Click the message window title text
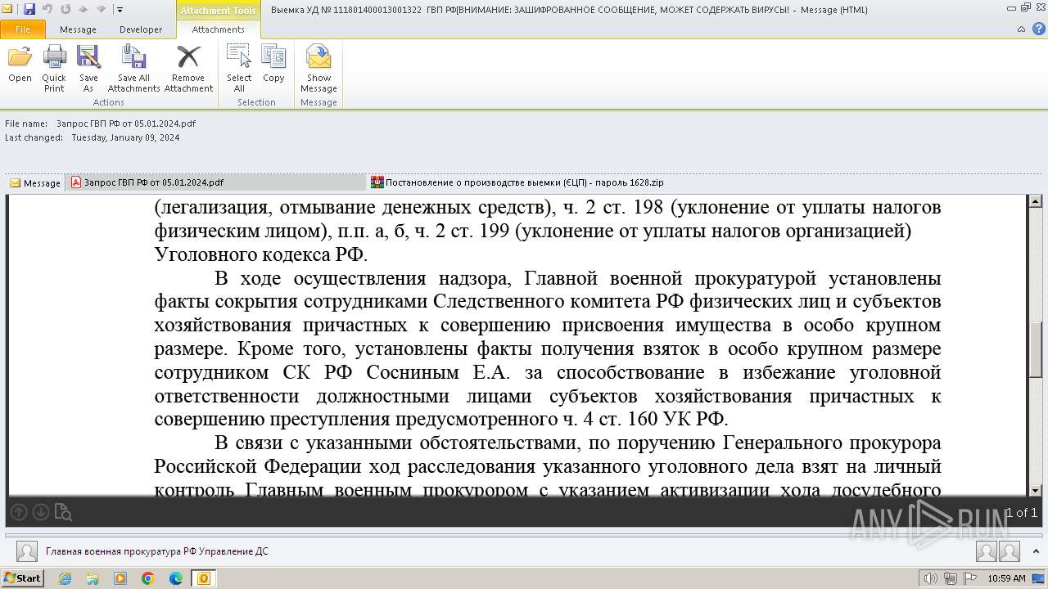This screenshot has height=589, width=1048. (569, 10)
